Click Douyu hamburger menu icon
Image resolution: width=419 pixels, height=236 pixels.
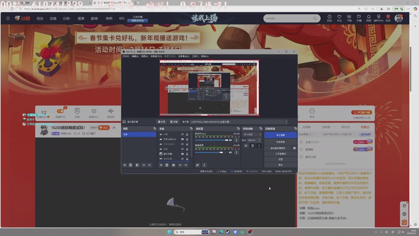click(x=8, y=18)
